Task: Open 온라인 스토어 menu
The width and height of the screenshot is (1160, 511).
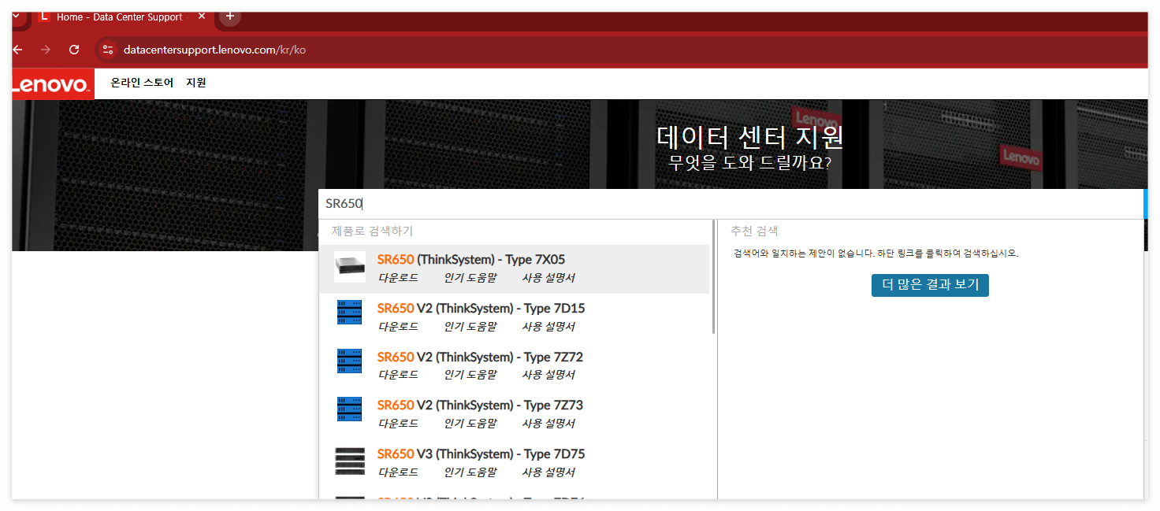Action: [142, 82]
